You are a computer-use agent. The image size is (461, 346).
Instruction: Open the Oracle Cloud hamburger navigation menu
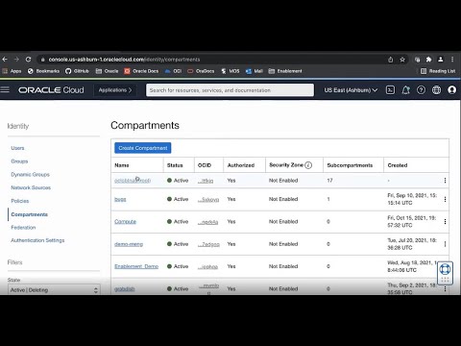(x=5, y=89)
